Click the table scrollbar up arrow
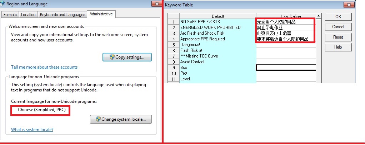This screenshot has width=365, height=145. (x=319, y=16)
